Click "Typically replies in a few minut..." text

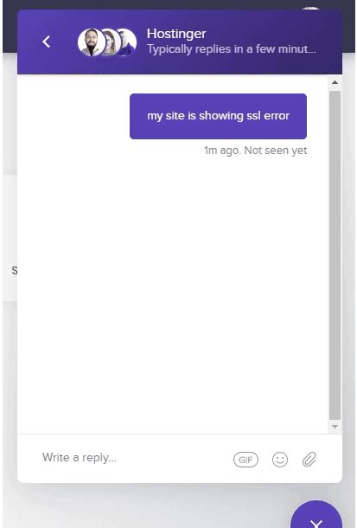232,49
